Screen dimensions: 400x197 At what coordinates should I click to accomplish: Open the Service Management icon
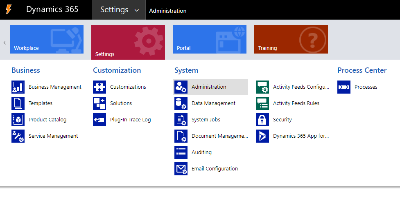pyautogui.click(x=18, y=136)
